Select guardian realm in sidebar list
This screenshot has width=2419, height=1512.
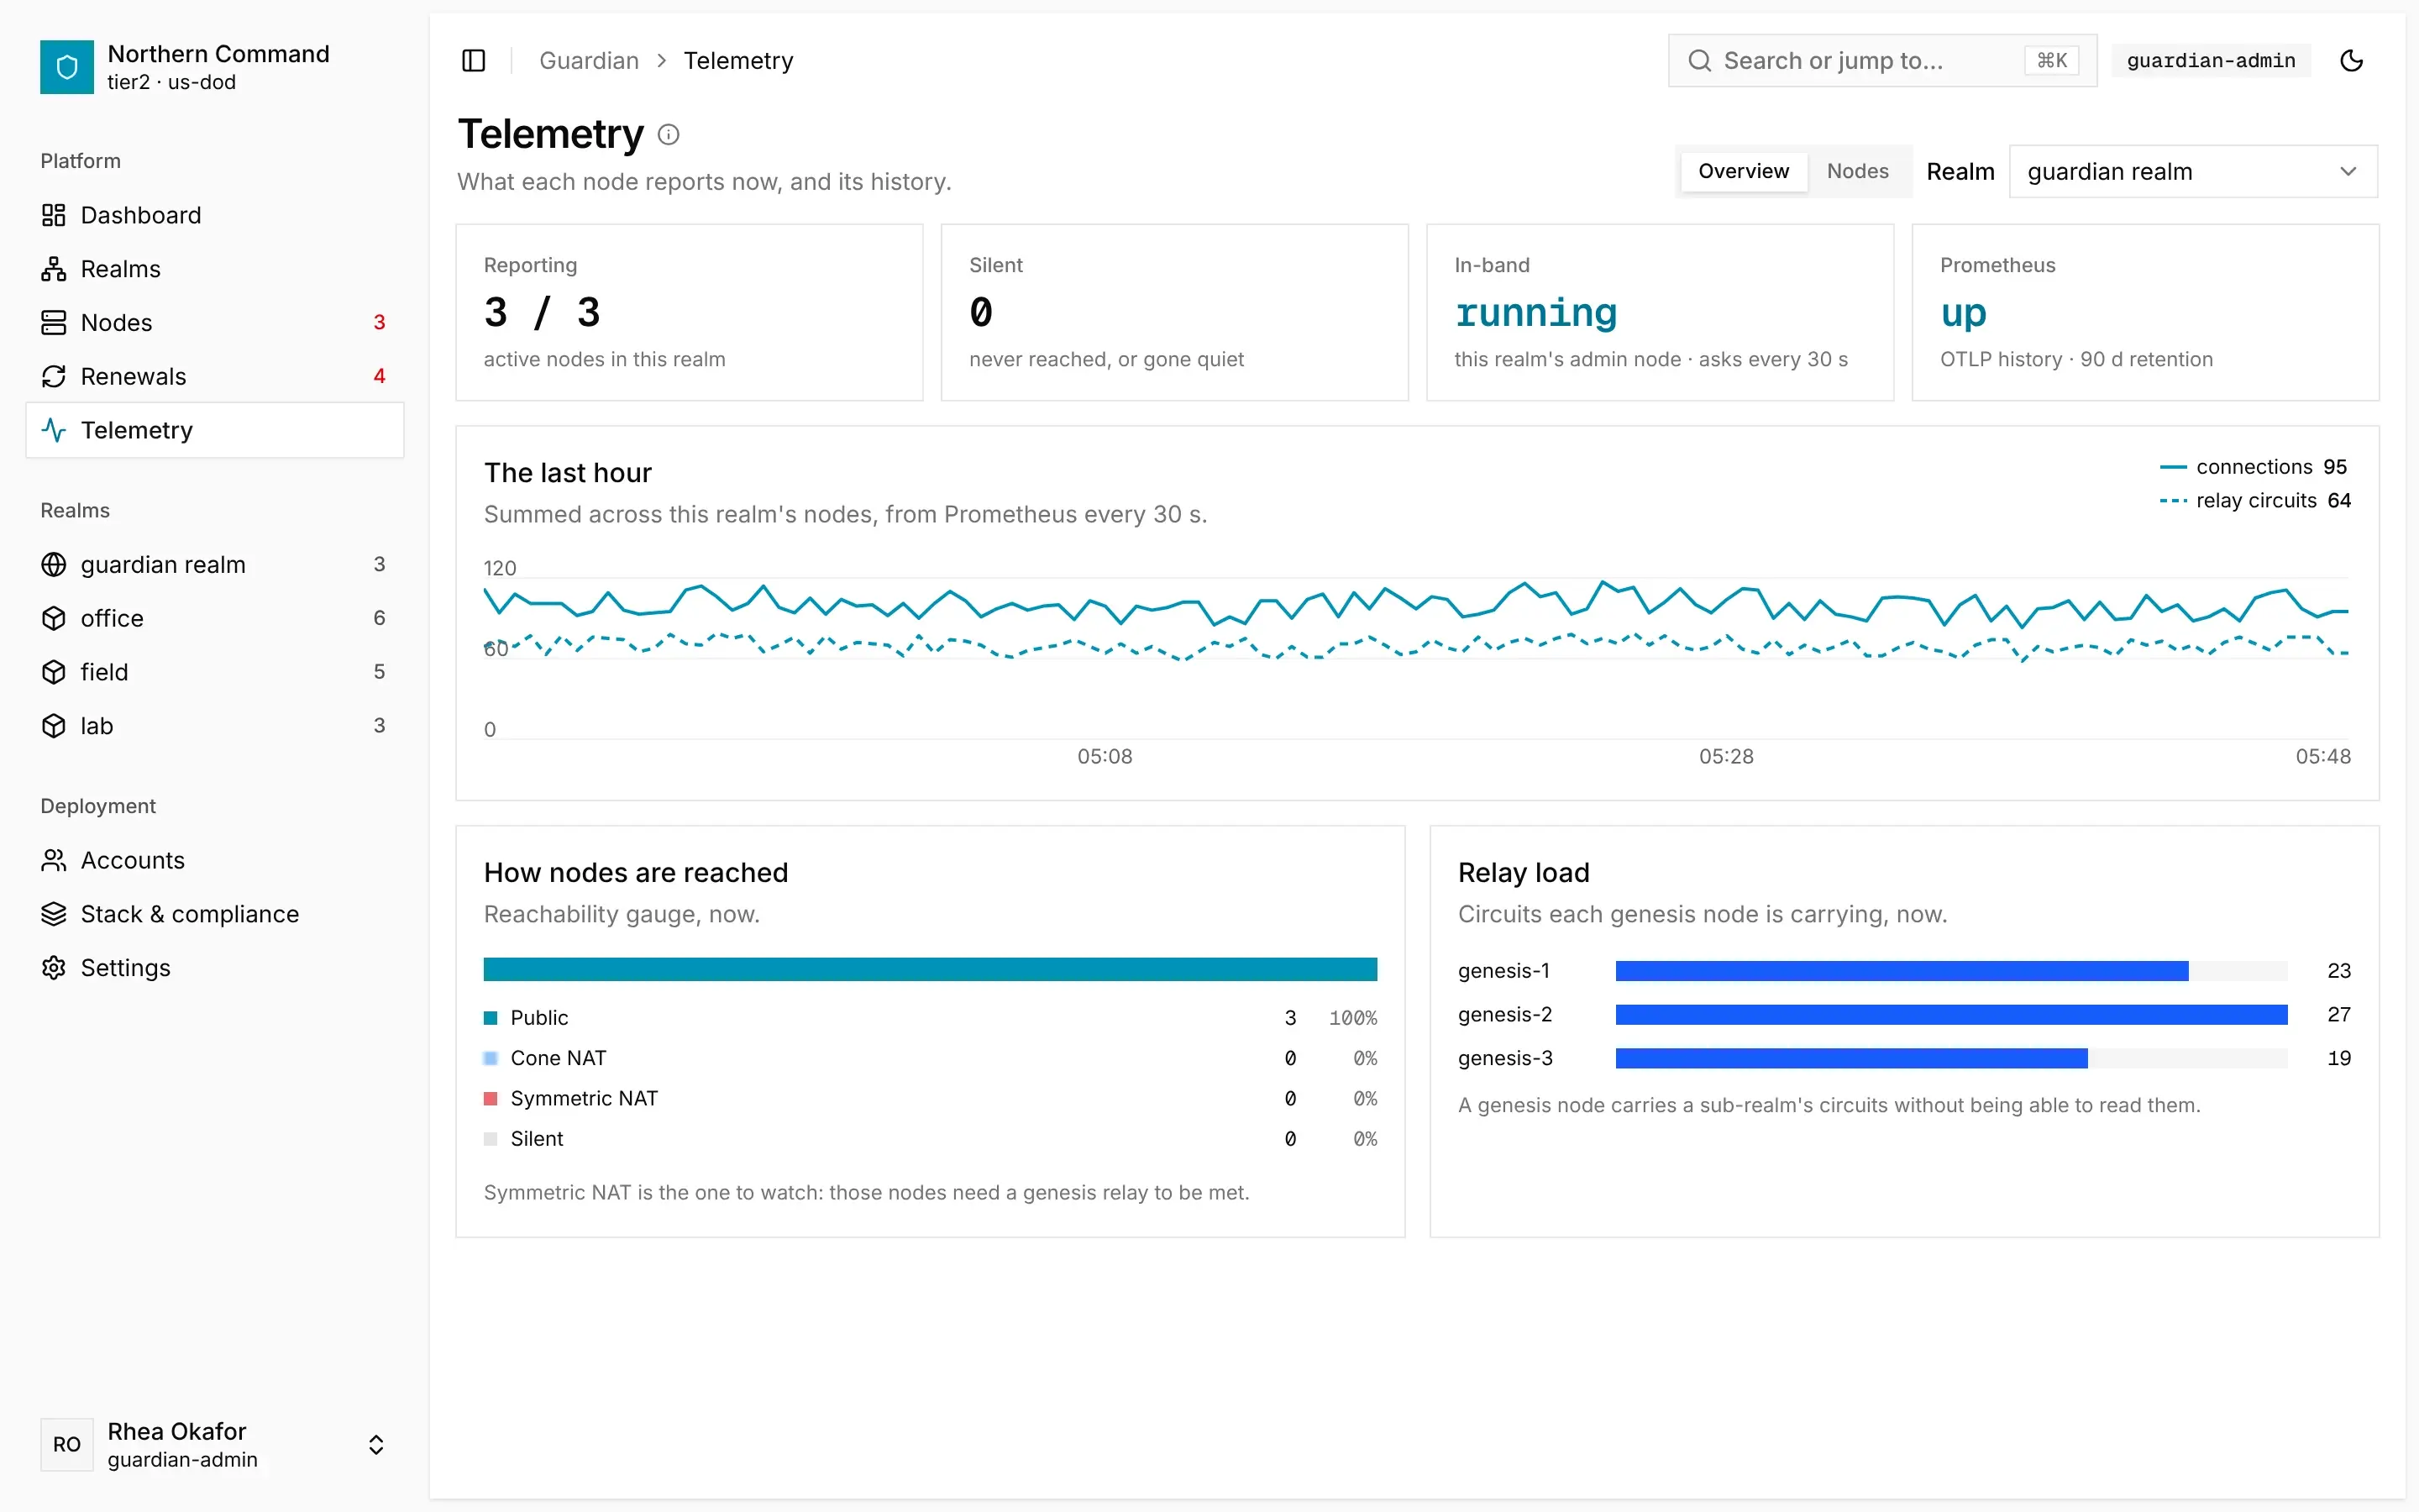(x=215, y=565)
